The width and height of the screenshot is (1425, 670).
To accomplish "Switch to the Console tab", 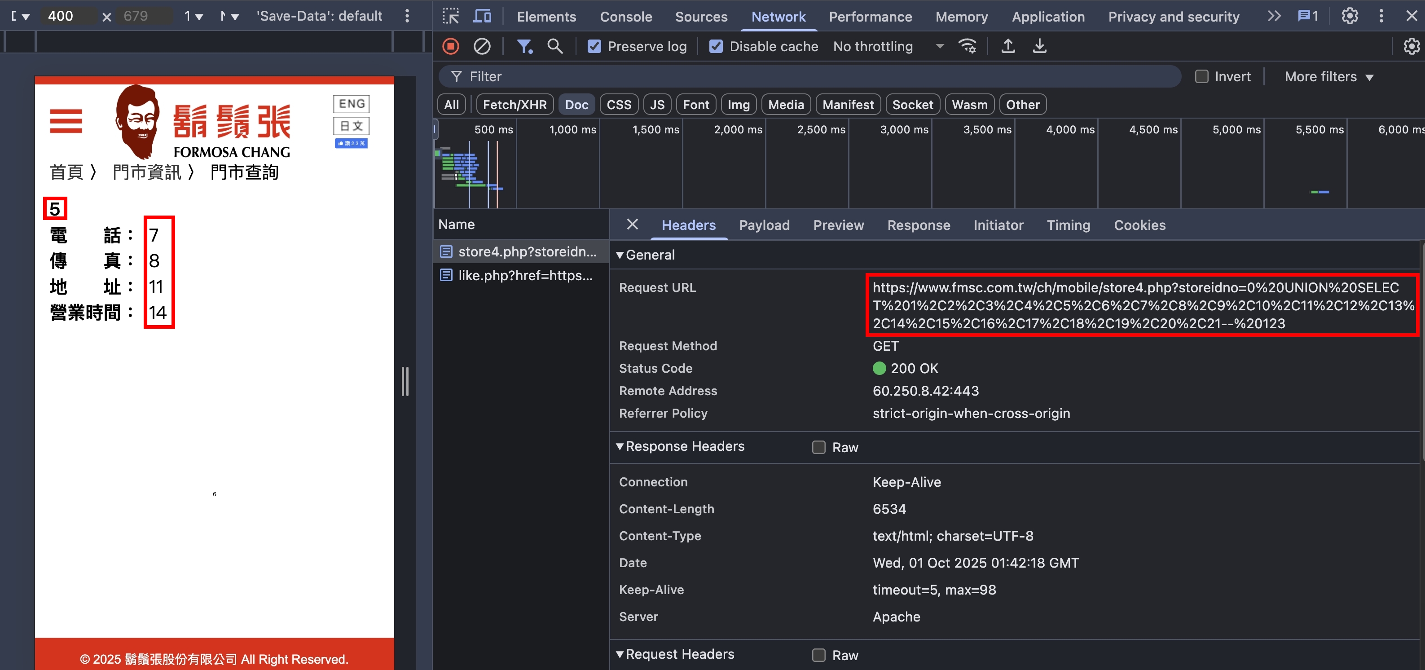I will (x=626, y=16).
